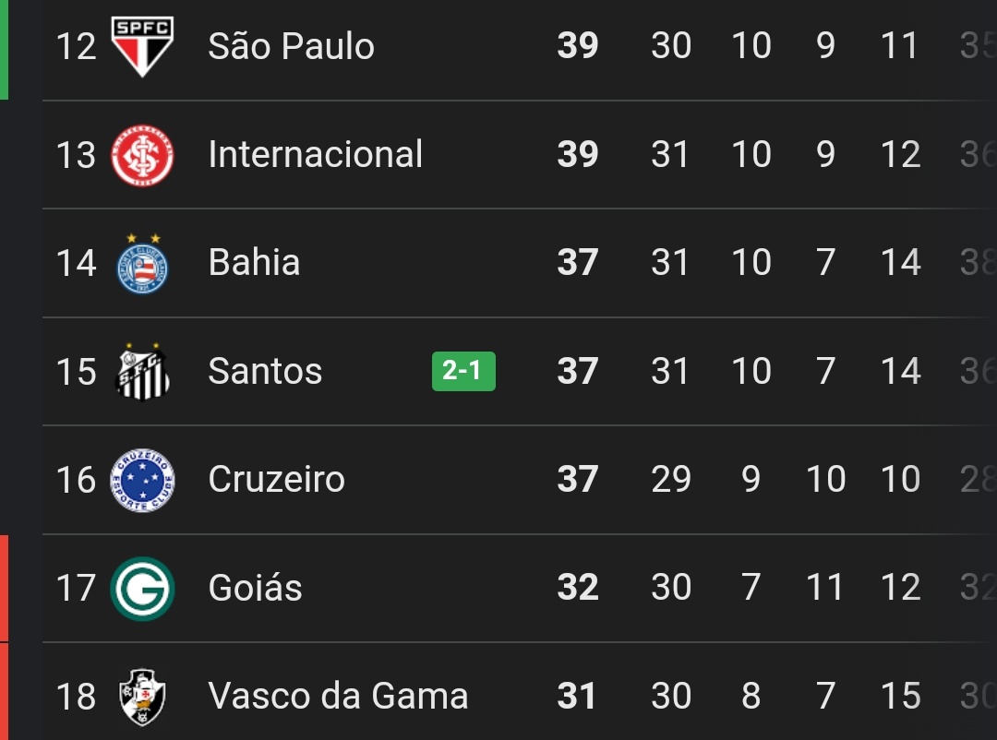Viewport: 997px width, 740px height.
Task: Click the Santos club crest
Action: 142,372
